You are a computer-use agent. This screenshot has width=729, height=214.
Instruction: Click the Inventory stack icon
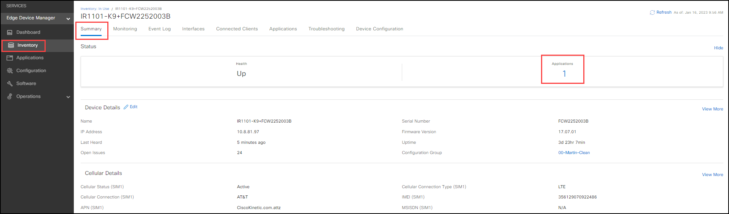11,45
